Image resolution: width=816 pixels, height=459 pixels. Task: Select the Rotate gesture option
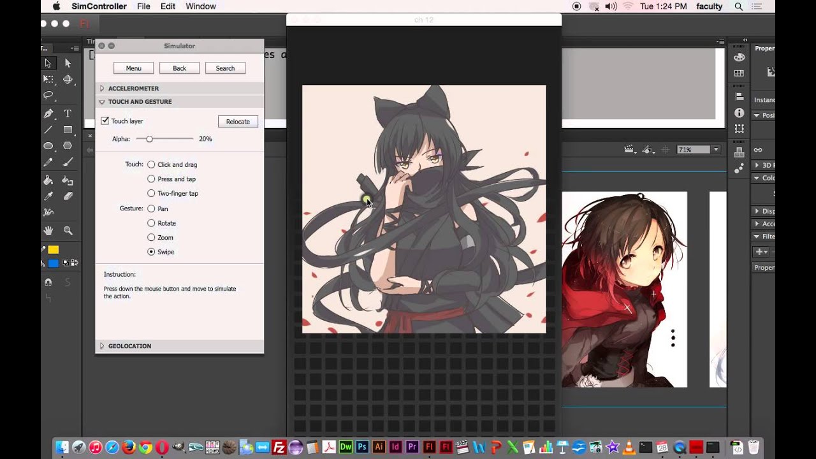(151, 223)
